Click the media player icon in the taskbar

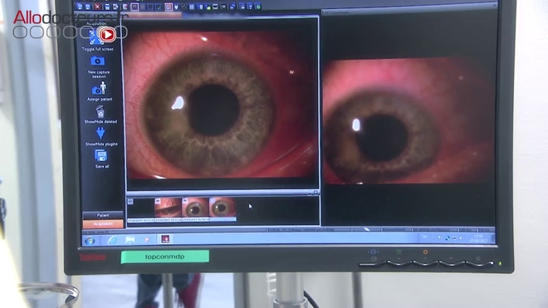(147, 240)
